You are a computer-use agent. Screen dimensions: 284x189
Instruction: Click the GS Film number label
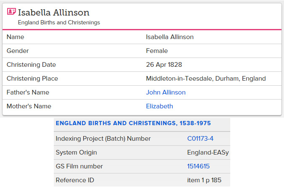click(79, 166)
